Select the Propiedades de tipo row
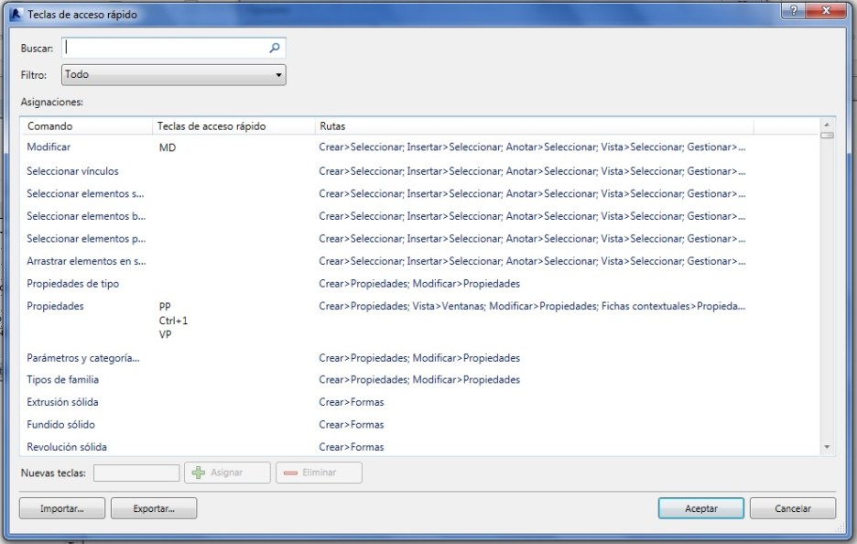 point(72,284)
